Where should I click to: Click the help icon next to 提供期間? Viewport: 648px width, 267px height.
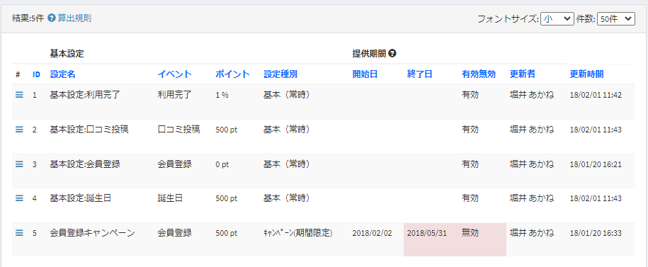[392, 53]
